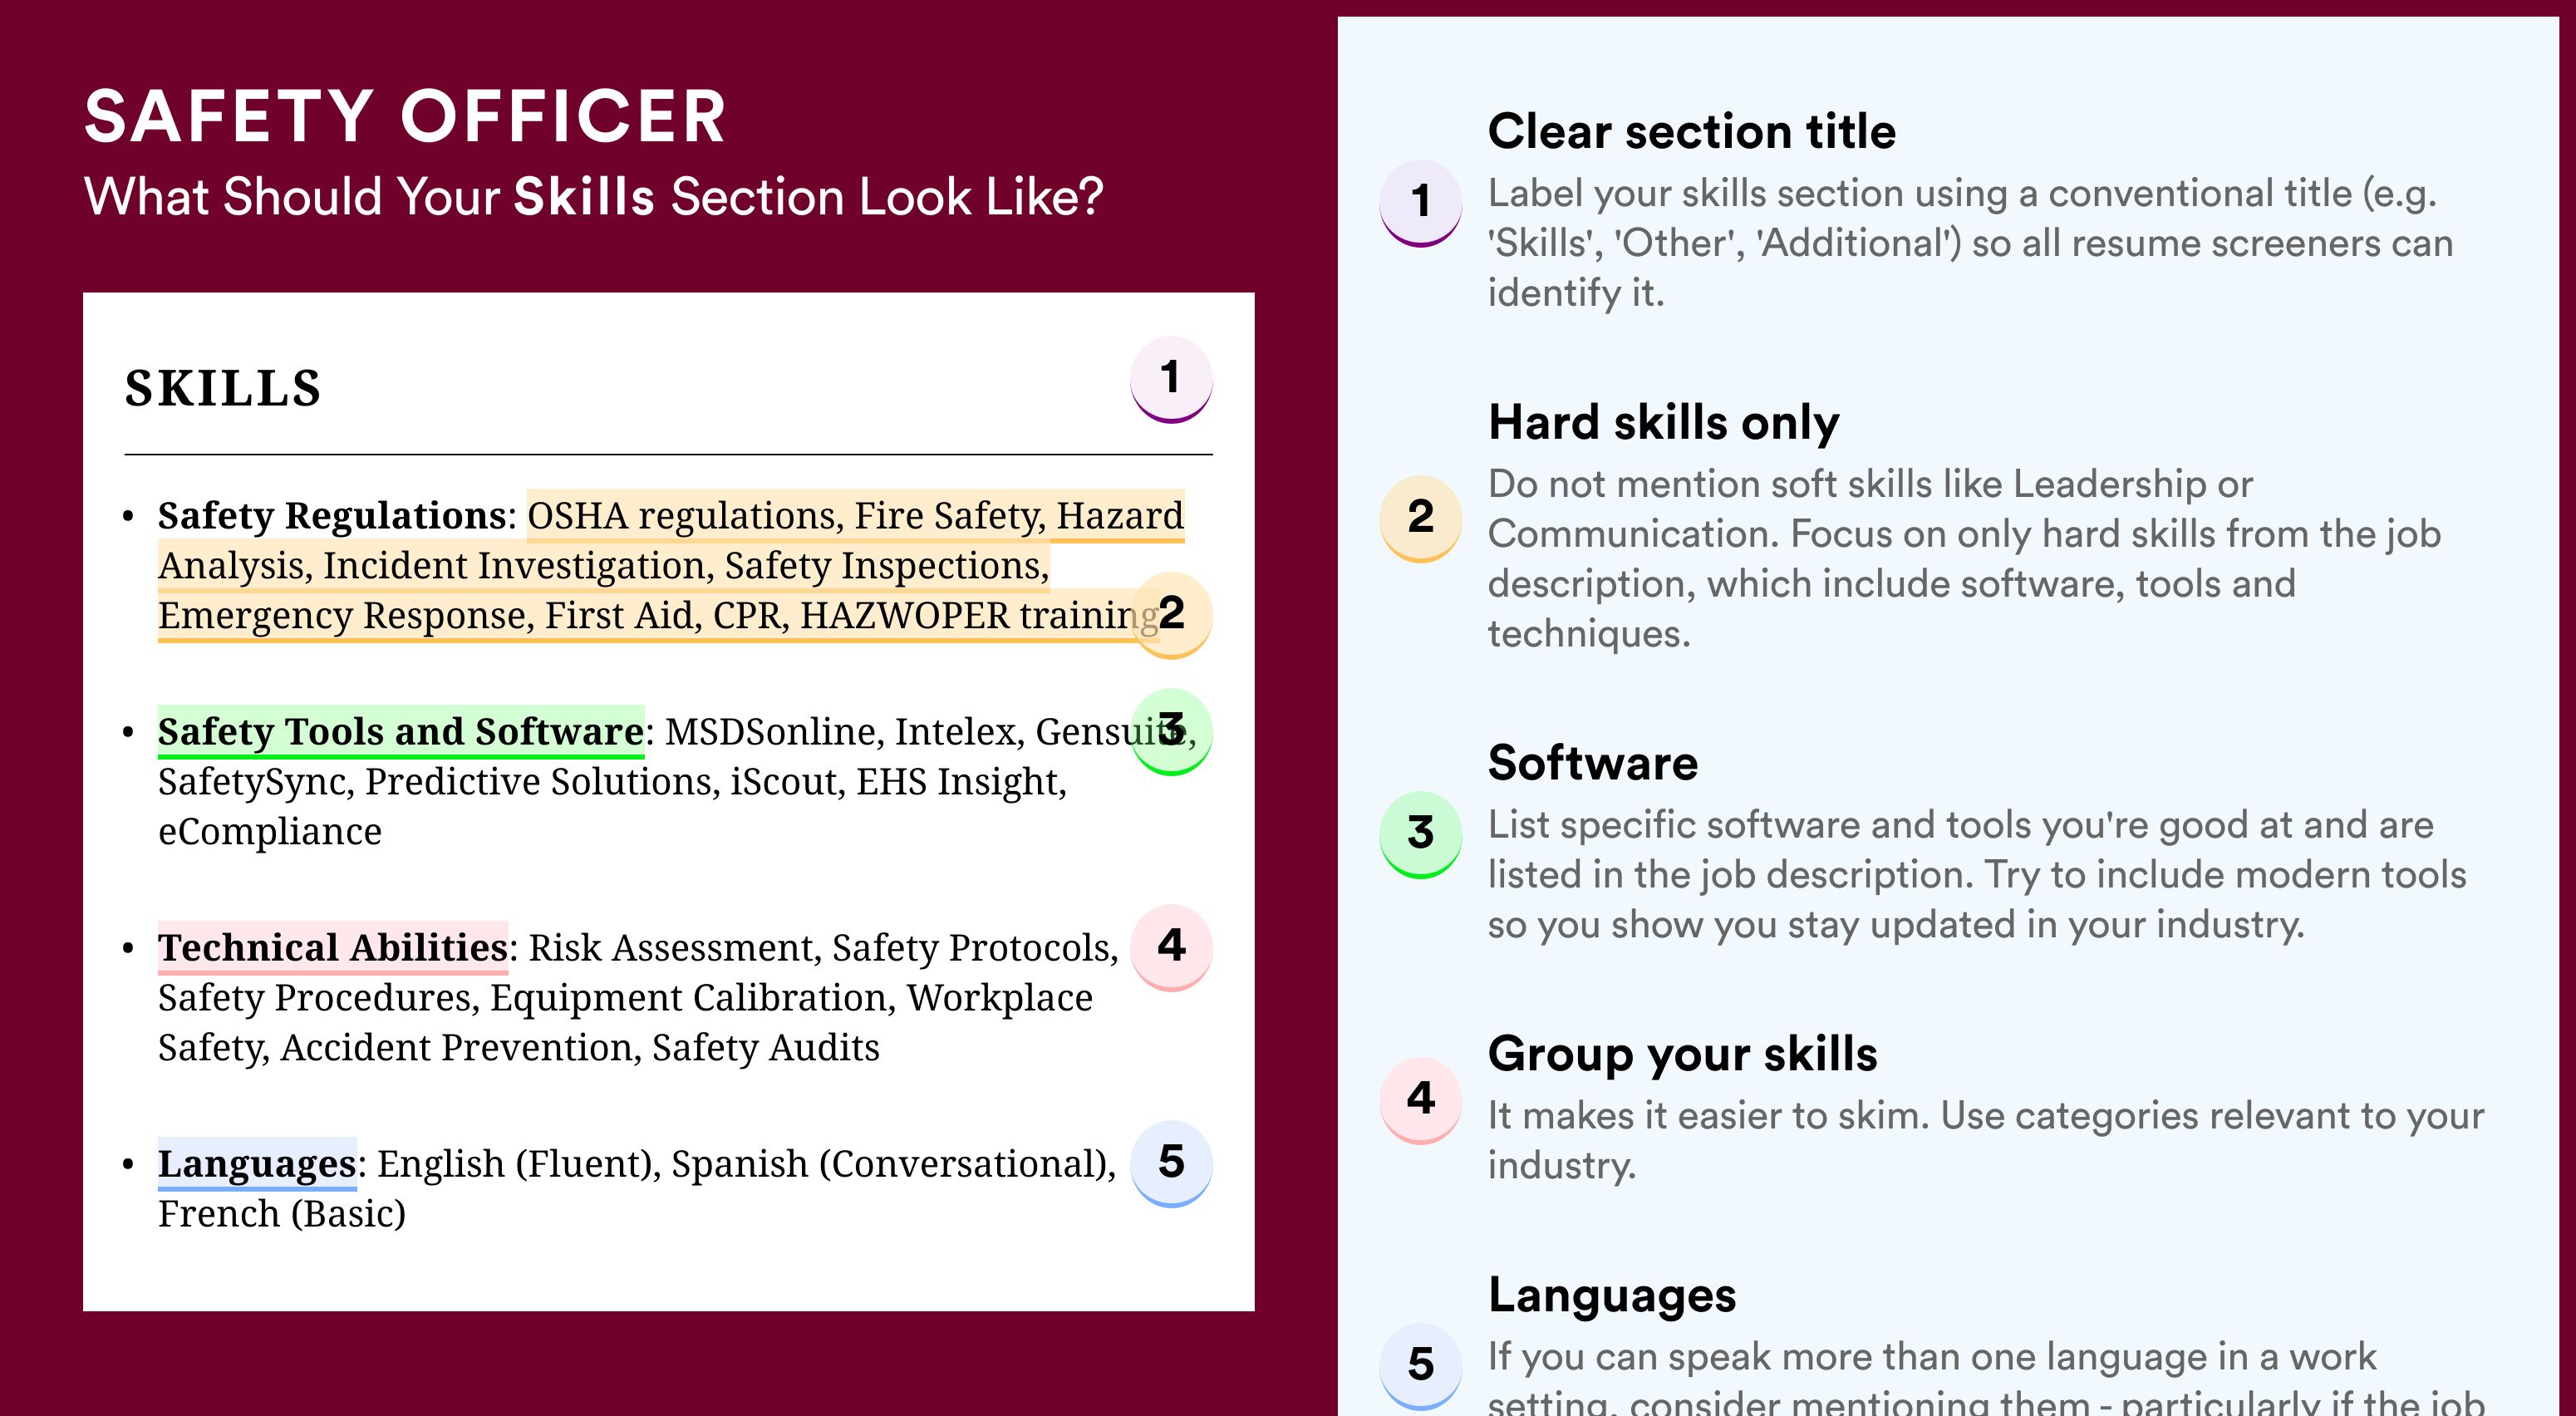Screen dimensions: 2576x1416
Task: Click the pink number 4 badge in the resume card
Action: (x=1171, y=947)
